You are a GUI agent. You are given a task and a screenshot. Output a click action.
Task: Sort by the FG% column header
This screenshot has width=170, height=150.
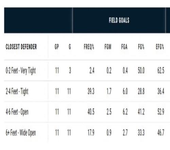coord(141,47)
